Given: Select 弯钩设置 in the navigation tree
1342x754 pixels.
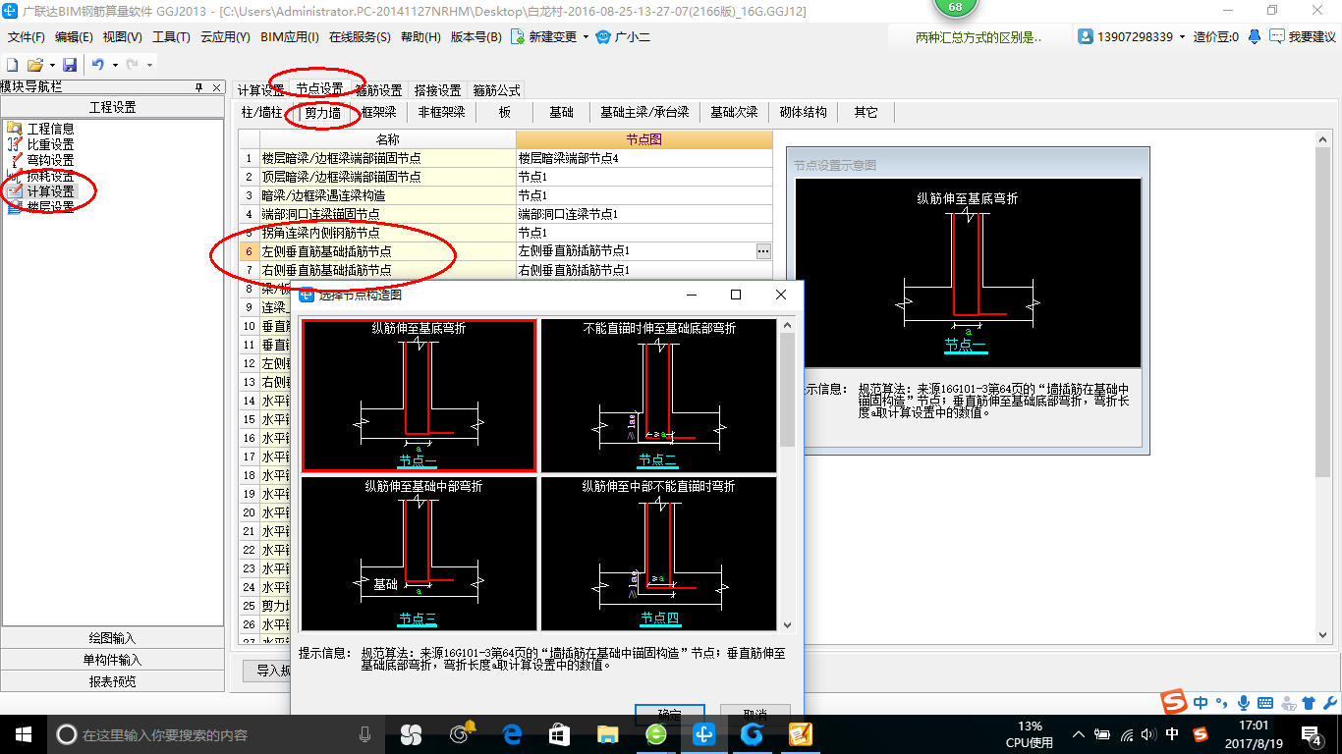Looking at the screenshot, I should point(50,160).
